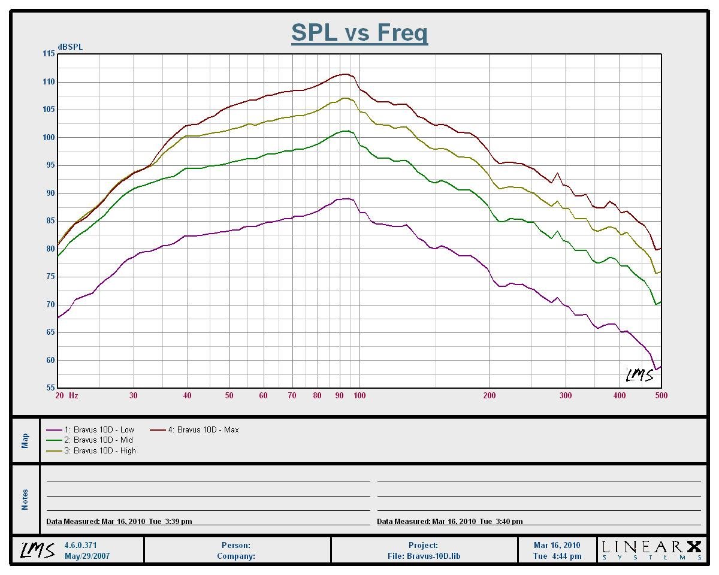Image resolution: width=719 pixels, height=575 pixels.
Task: Click the 500 tick on the frequency axis
Action: (661, 395)
